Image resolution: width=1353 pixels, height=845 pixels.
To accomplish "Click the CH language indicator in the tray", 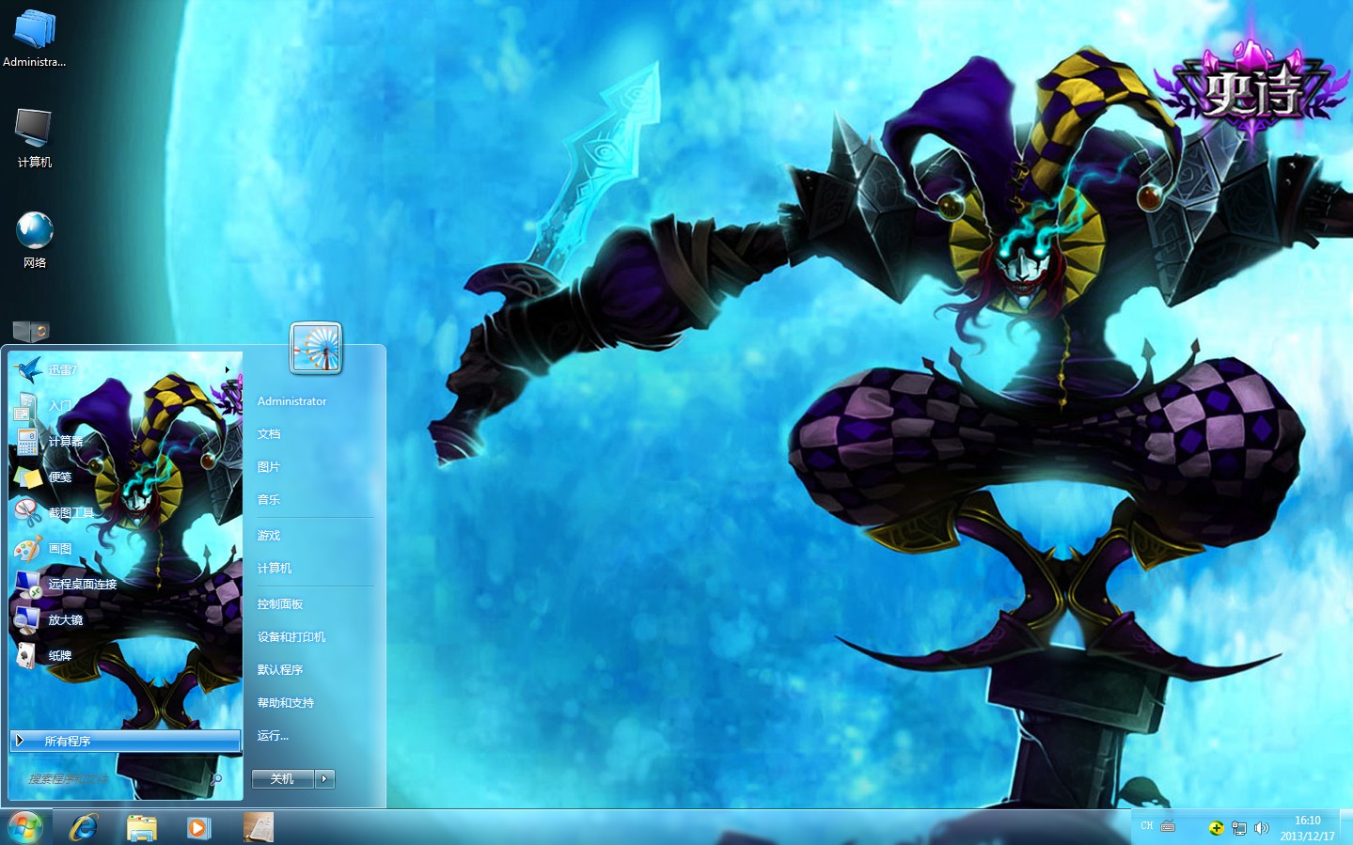I will click(1146, 826).
